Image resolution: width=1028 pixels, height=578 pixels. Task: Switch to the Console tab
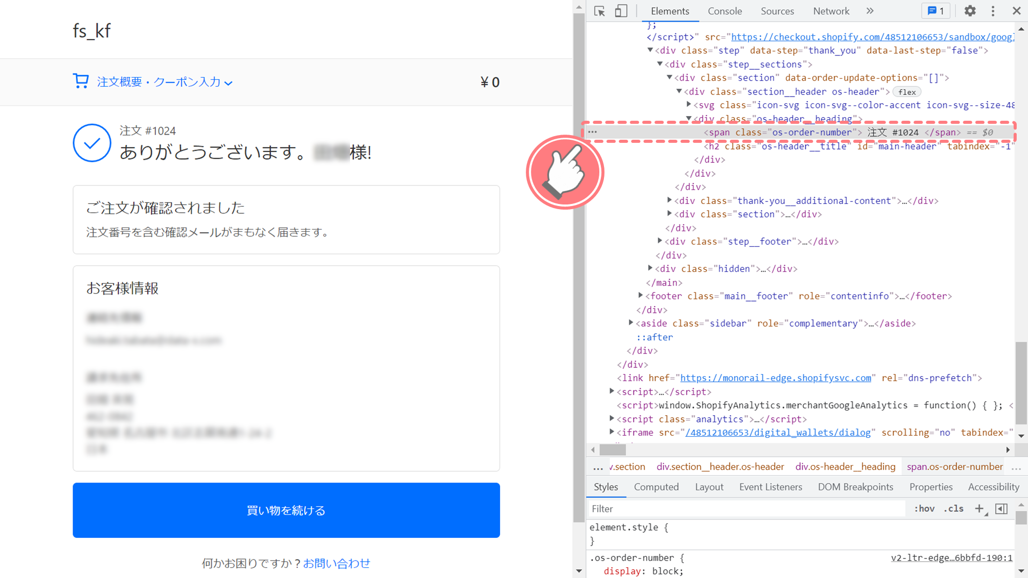pyautogui.click(x=725, y=11)
